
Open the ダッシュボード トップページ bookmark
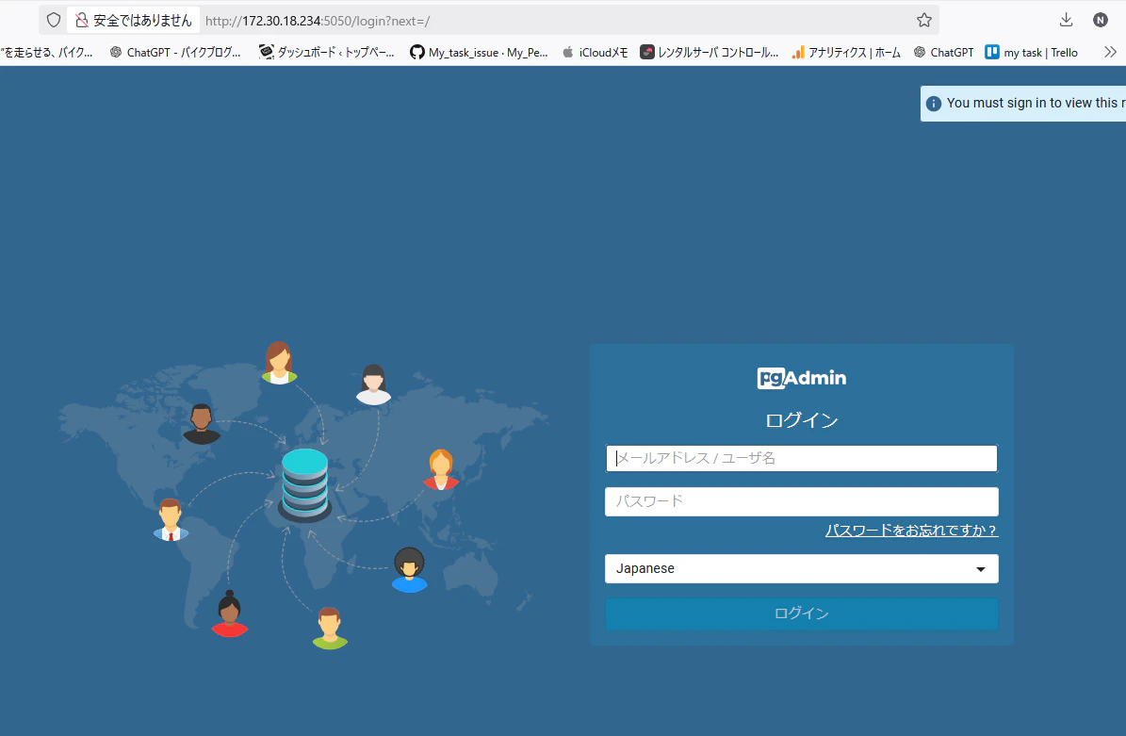327,52
